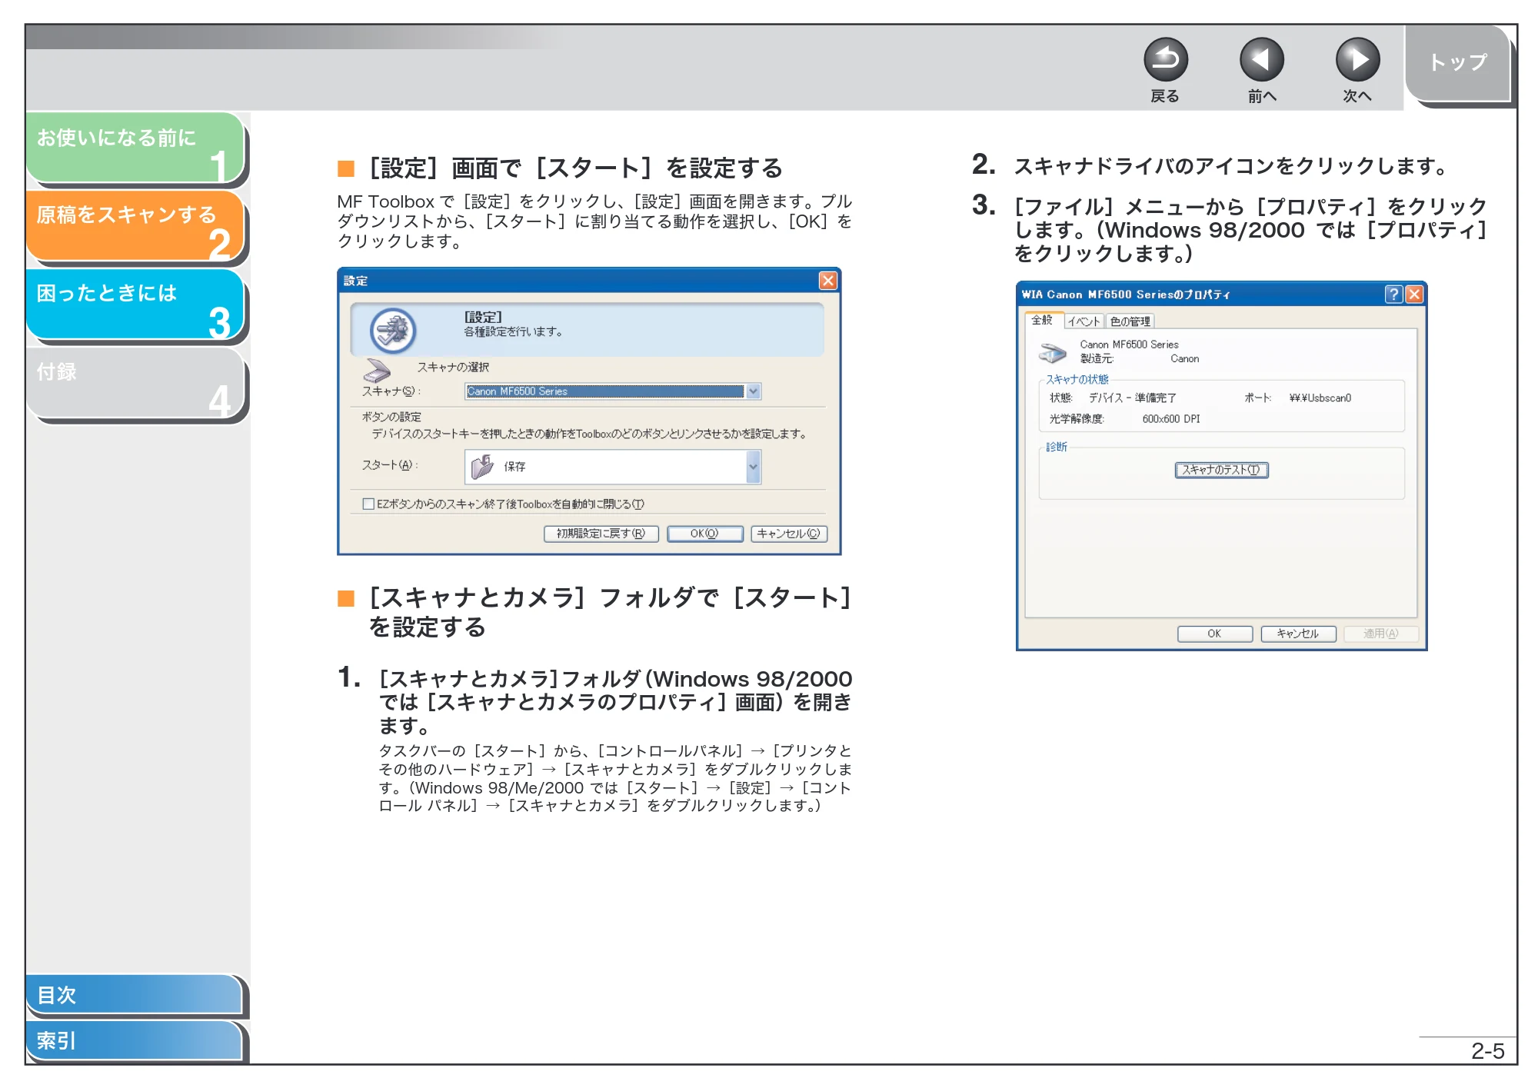1538x1088 pixels.
Task: Click スキャナのテスト(T) button
Action: tap(1221, 470)
